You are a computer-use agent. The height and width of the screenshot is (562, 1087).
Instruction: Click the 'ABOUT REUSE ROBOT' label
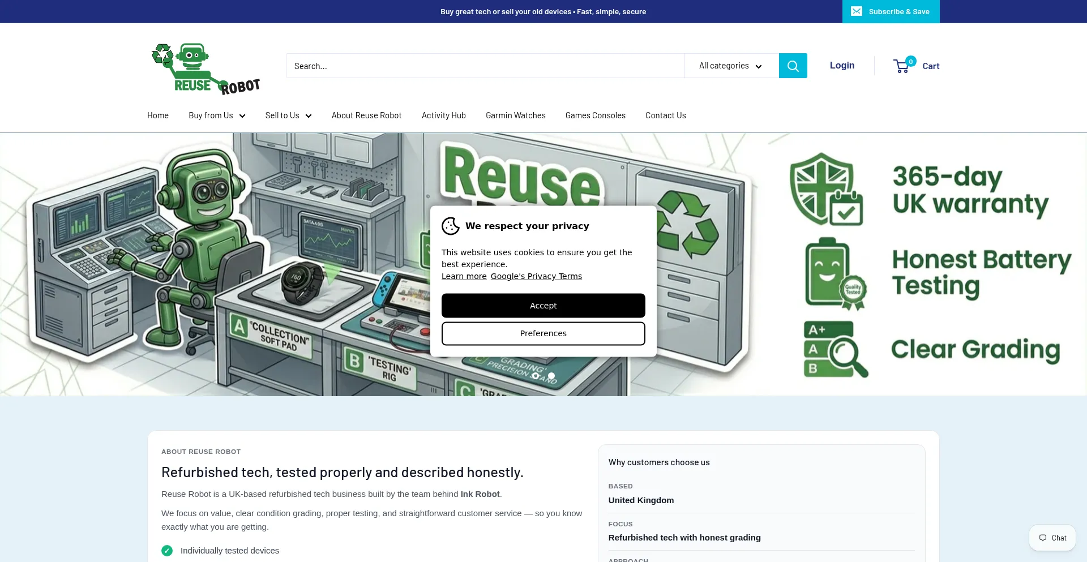(x=201, y=452)
